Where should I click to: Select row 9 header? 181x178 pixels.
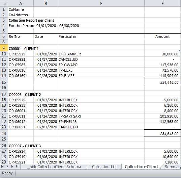[4, 48]
